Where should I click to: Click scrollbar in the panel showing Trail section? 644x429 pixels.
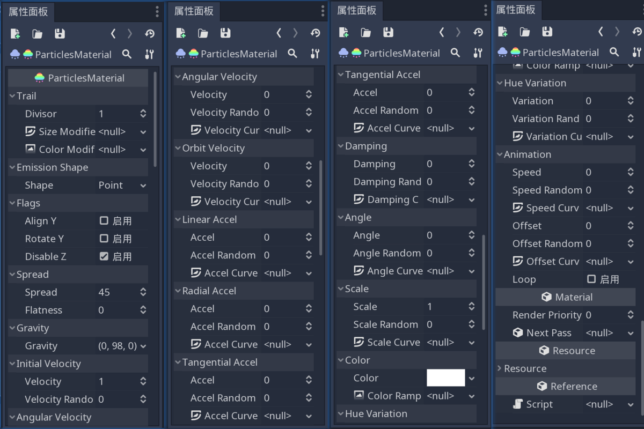tap(155, 118)
